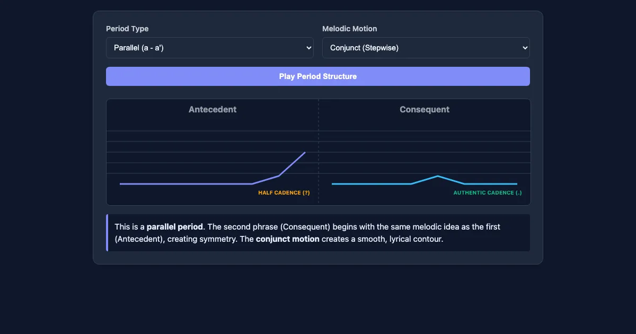This screenshot has width=636, height=334.
Task: Click the HALF CADENCE (?) label
Action: click(284, 193)
